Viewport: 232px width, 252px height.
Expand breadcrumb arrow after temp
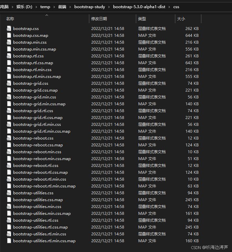(x=54, y=7)
